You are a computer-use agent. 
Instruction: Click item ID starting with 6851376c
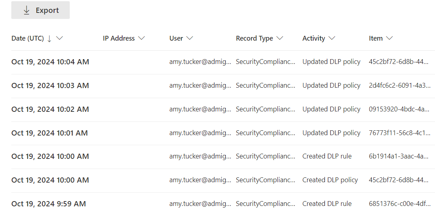coord(399,204)
